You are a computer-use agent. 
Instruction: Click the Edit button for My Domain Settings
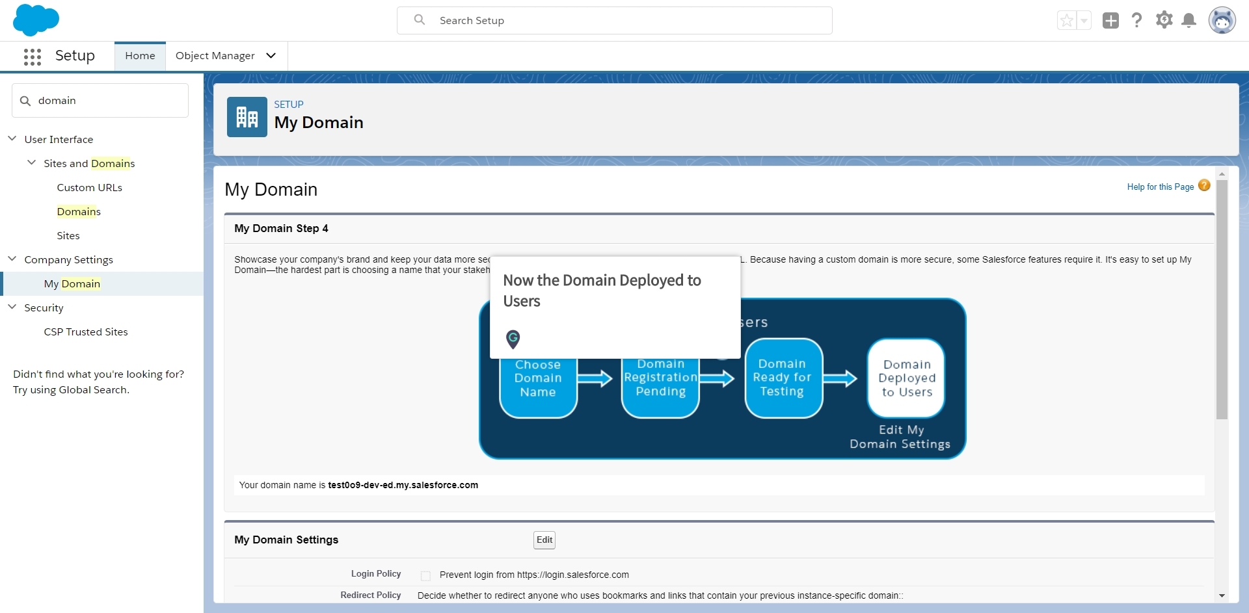[x=544, y=540]
